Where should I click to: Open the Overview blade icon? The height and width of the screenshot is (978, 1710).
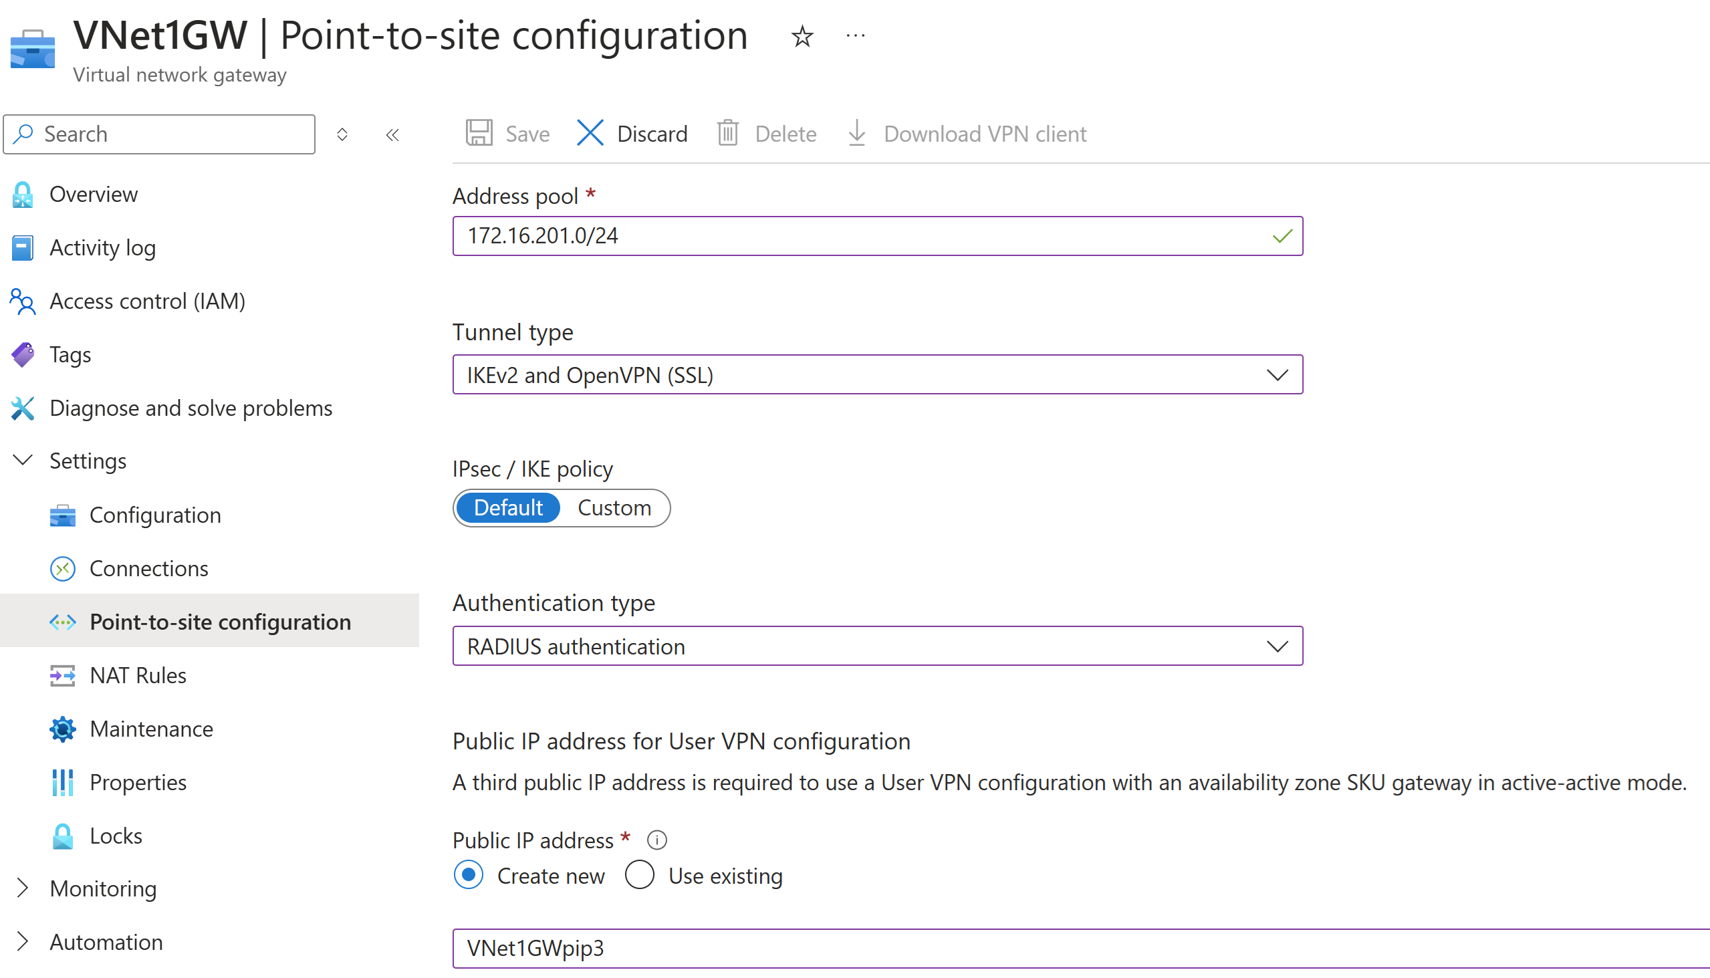click(22, 194)
